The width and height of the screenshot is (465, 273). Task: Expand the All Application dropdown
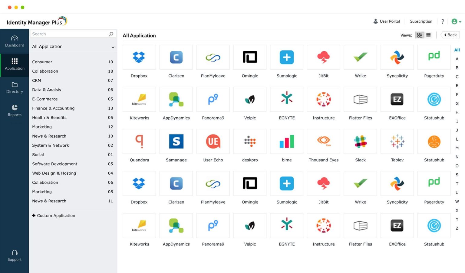pyautogui.click(x=113, y=47)
